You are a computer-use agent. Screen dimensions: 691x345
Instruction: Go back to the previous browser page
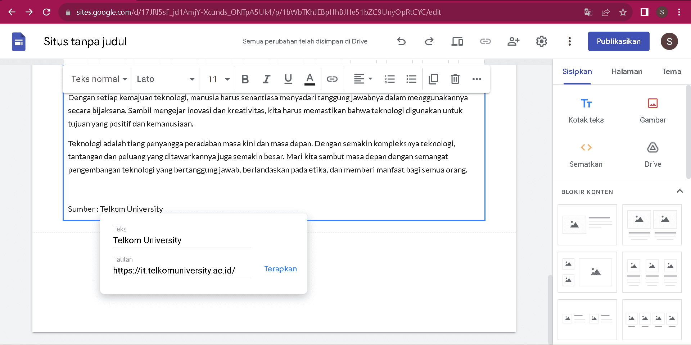tap(12, 12)
